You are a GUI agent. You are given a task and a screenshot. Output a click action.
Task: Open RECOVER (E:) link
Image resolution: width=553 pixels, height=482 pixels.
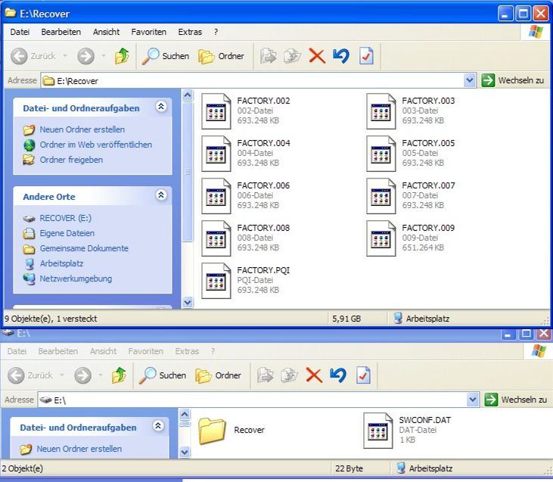[66, 218]
